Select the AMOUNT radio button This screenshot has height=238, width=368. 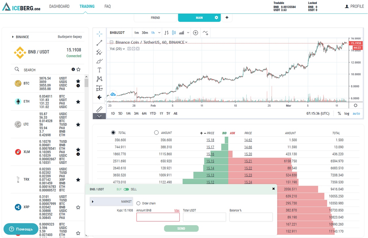pyautogui.click(x=156, y=133)
